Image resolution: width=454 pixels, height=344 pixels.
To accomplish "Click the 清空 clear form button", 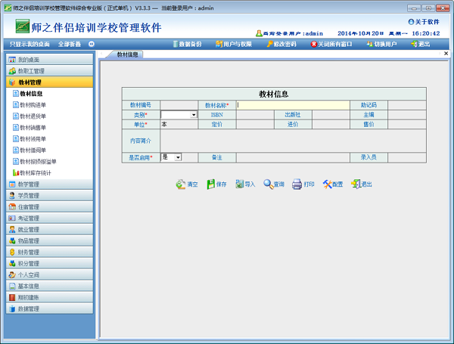I will 187,184.
